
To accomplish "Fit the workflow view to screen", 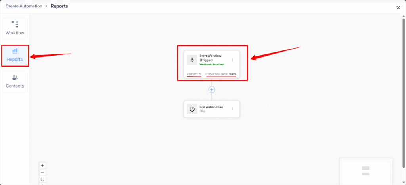I will point(42,179).
